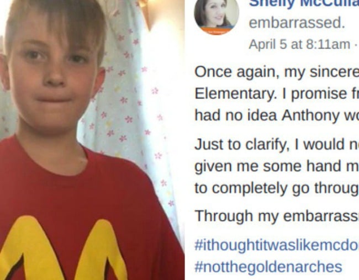Click the orange banner on the profile picture
Viewport: 359px width, 280px height.
215,31
